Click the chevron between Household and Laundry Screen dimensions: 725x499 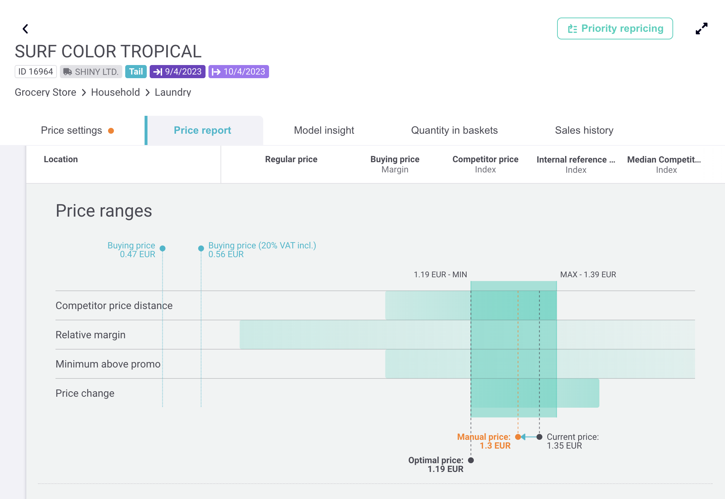tap(147, 93)
